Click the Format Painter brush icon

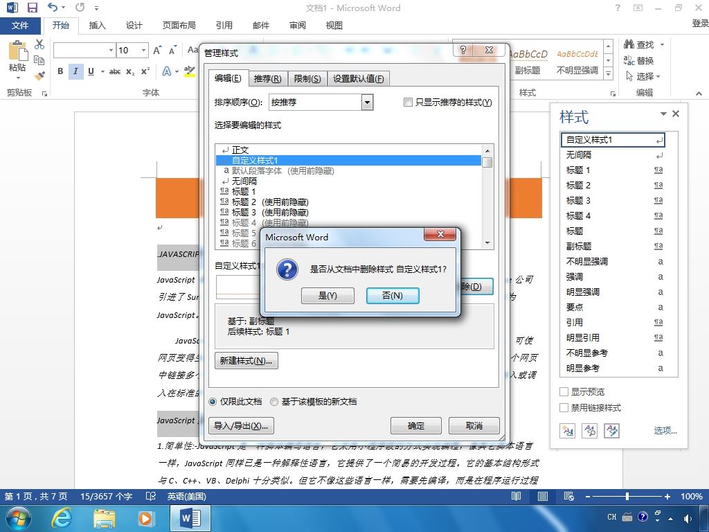click(x=39, y=75)
